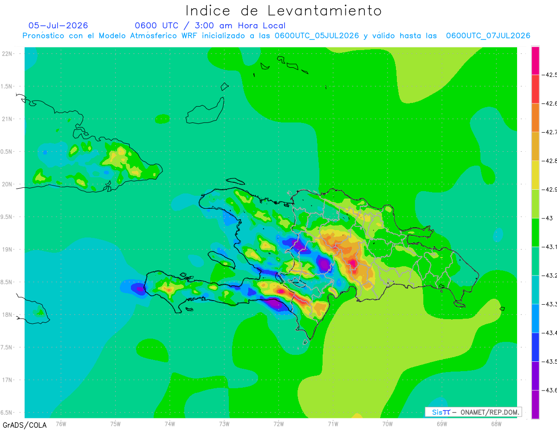This screenshot has height=430, width=557.
Task: Click the "ONAMET/REP.DOM." credit box
Action: click(473, 412)
